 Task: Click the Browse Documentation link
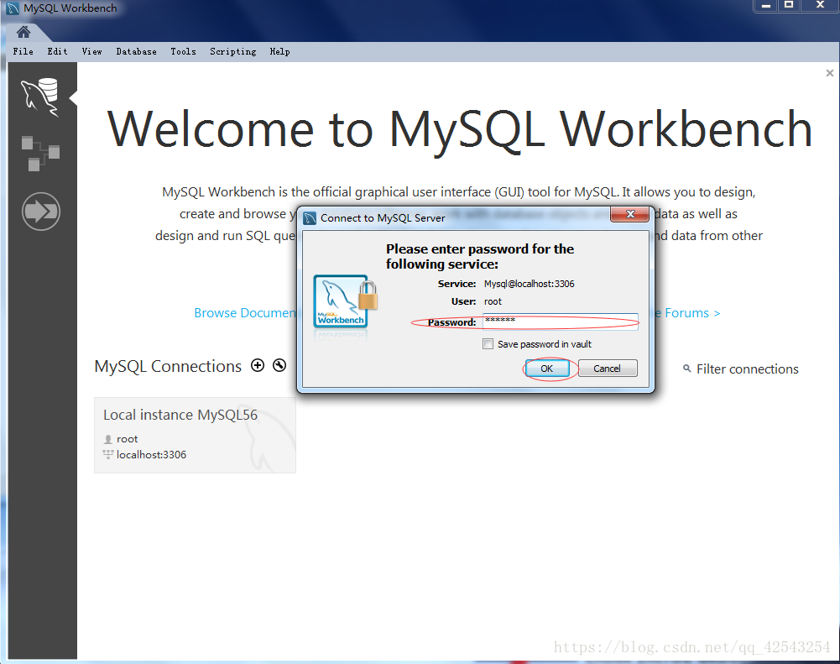point(245,313)
